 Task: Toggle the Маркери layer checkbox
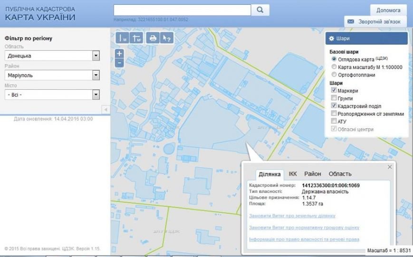click(x=334, y=90)
